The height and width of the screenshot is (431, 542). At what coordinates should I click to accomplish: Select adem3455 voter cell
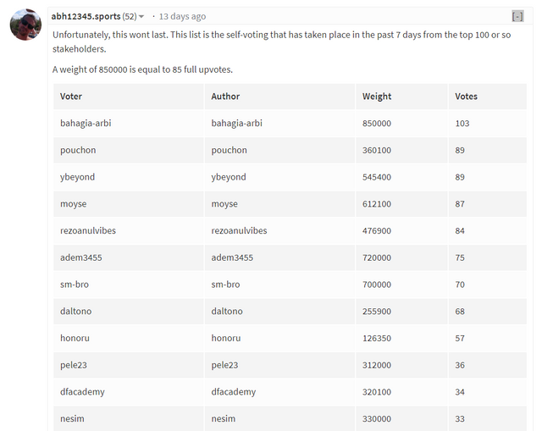(x=80, y=257)
